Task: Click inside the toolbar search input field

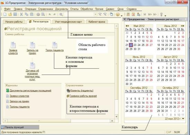Action: 79,15
